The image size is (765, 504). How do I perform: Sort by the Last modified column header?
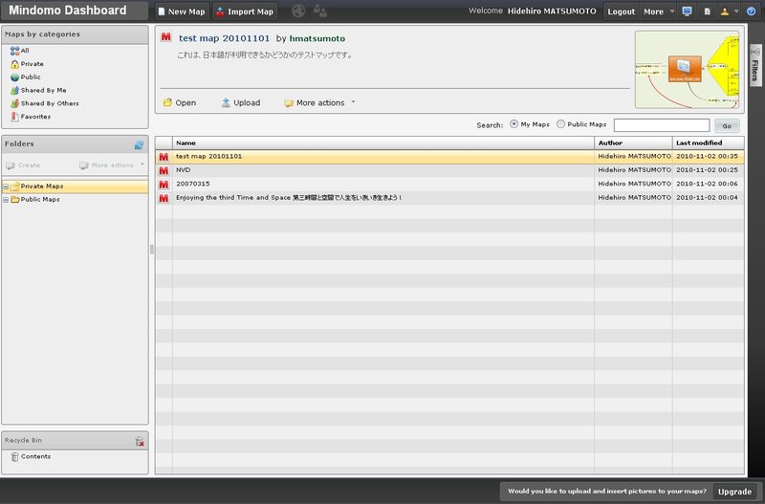click(709, 142)
